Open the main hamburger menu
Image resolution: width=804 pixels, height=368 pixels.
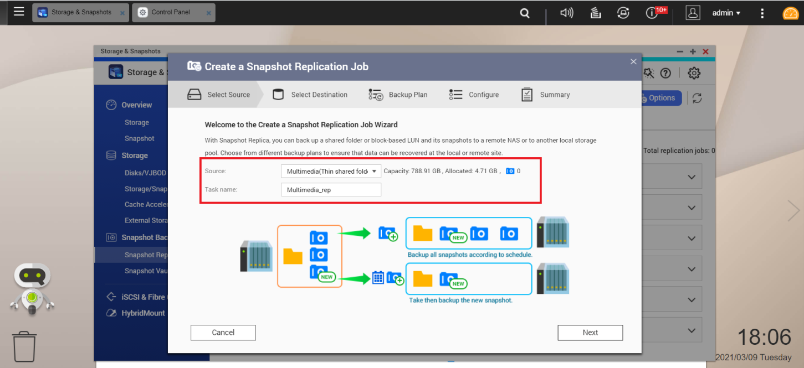click(x=19, y=12)
